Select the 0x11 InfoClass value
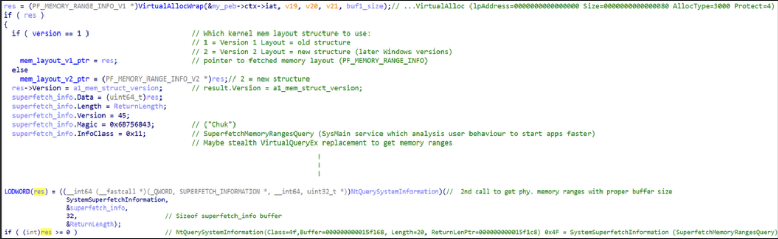 tap(138, 134)
